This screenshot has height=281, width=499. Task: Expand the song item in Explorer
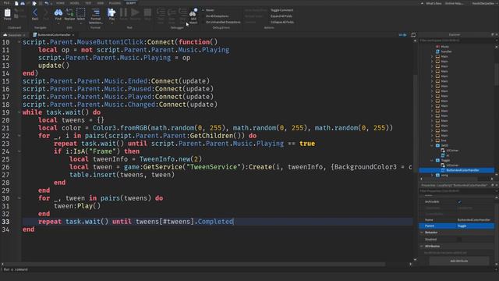tap(432, 175)
